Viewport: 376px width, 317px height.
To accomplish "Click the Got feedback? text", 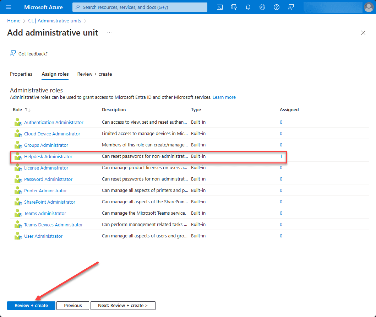I will pos(33,54).
